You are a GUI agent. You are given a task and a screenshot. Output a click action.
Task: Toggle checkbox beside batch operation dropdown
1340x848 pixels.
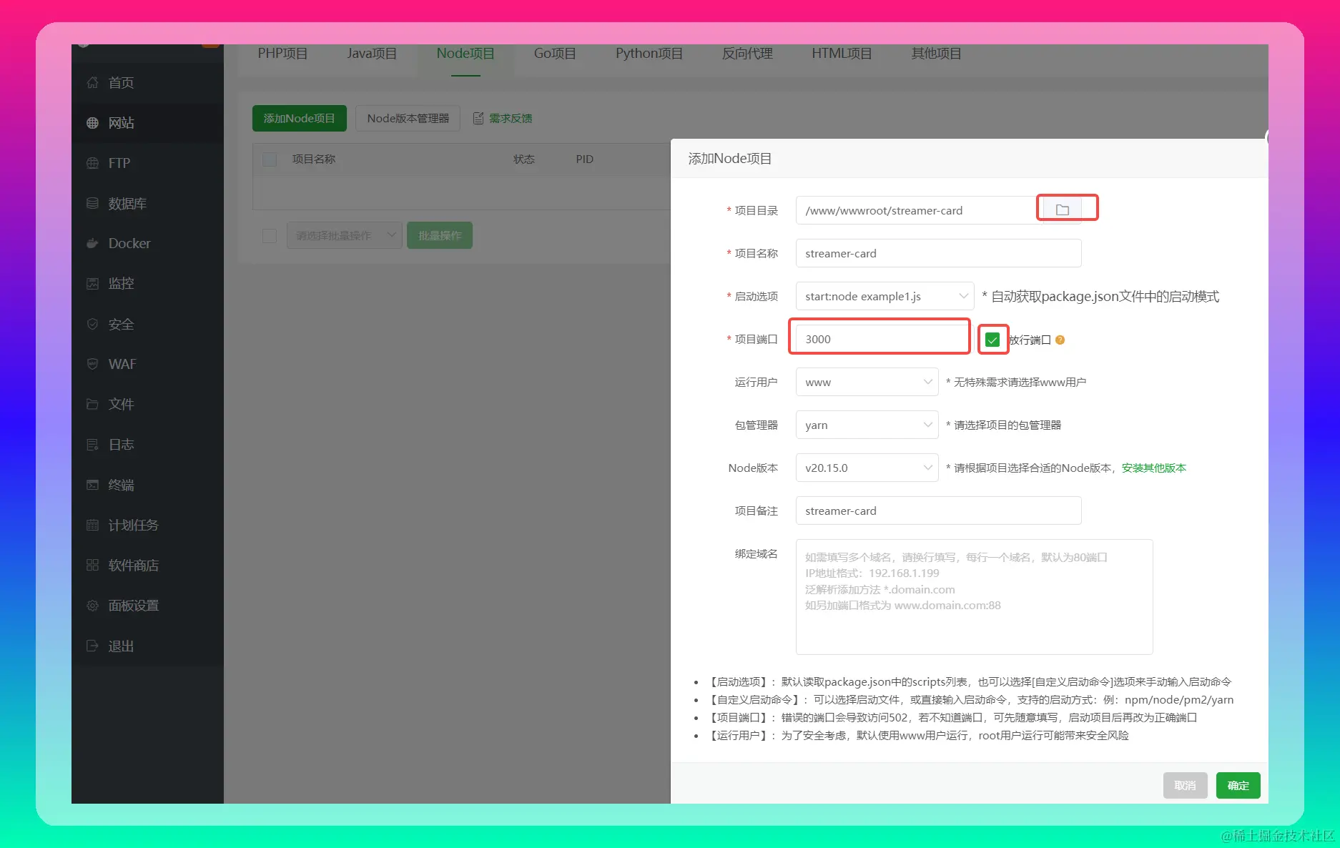coord(270,235)
